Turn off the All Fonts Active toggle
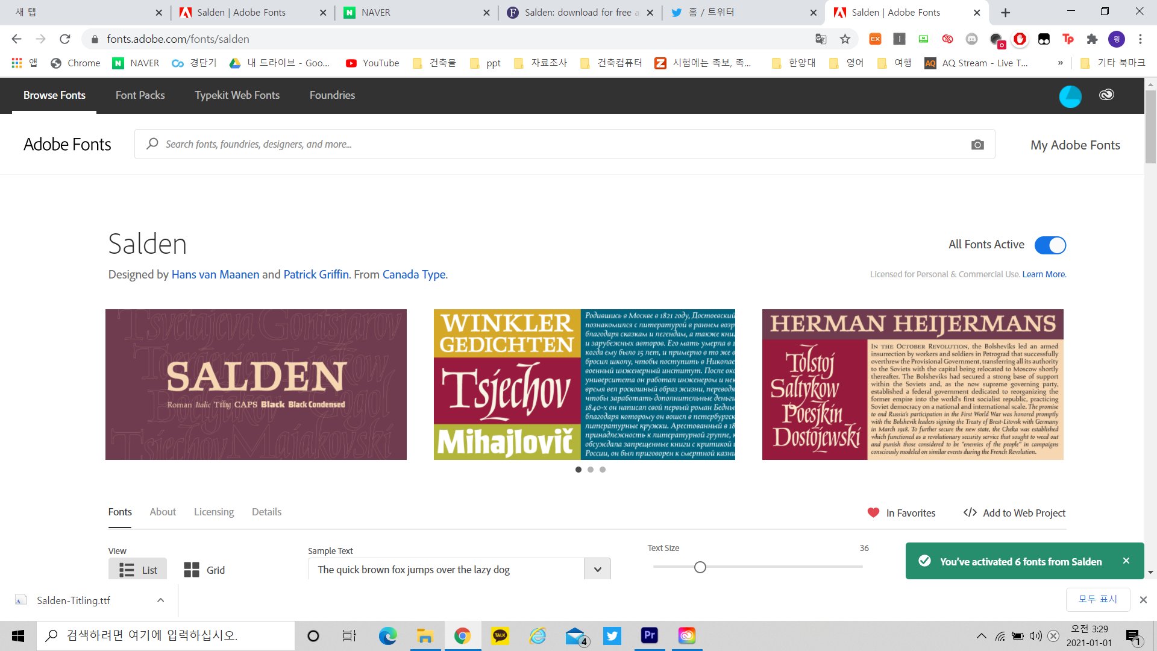 point(1050,245)
